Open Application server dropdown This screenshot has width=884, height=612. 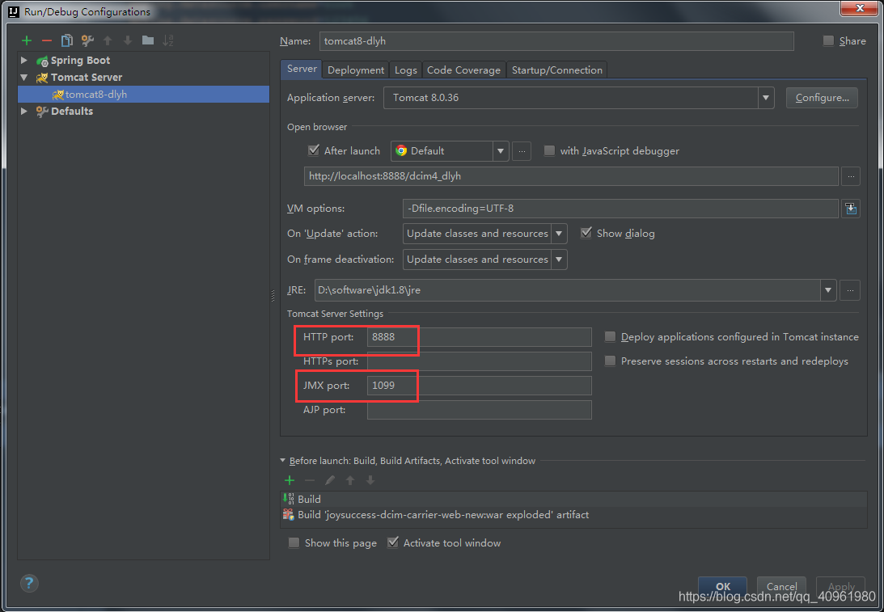pyautogui.click(x=766, y=98)
